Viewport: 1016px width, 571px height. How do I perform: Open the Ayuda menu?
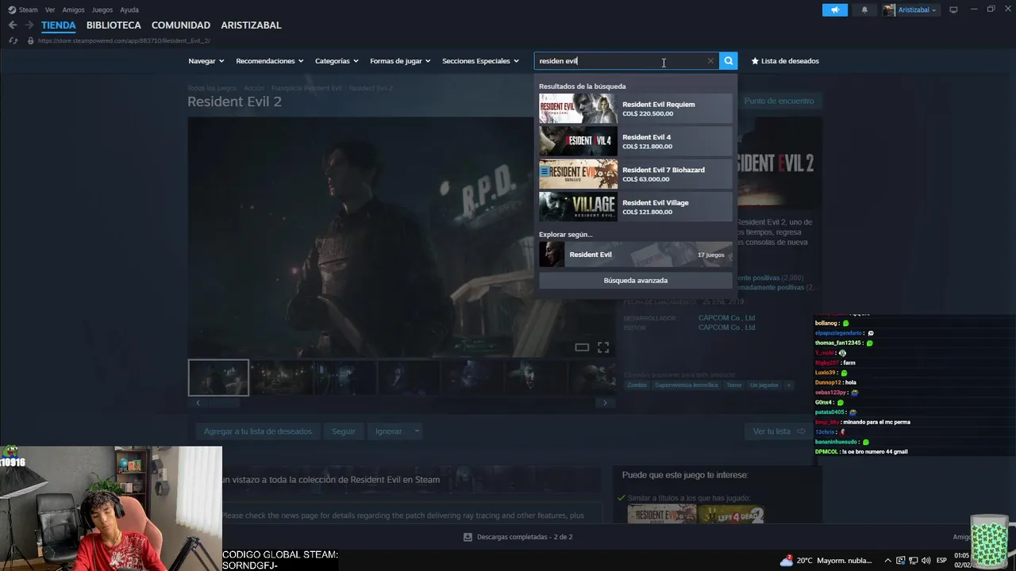pyautogui.click(x=129, y=10)
